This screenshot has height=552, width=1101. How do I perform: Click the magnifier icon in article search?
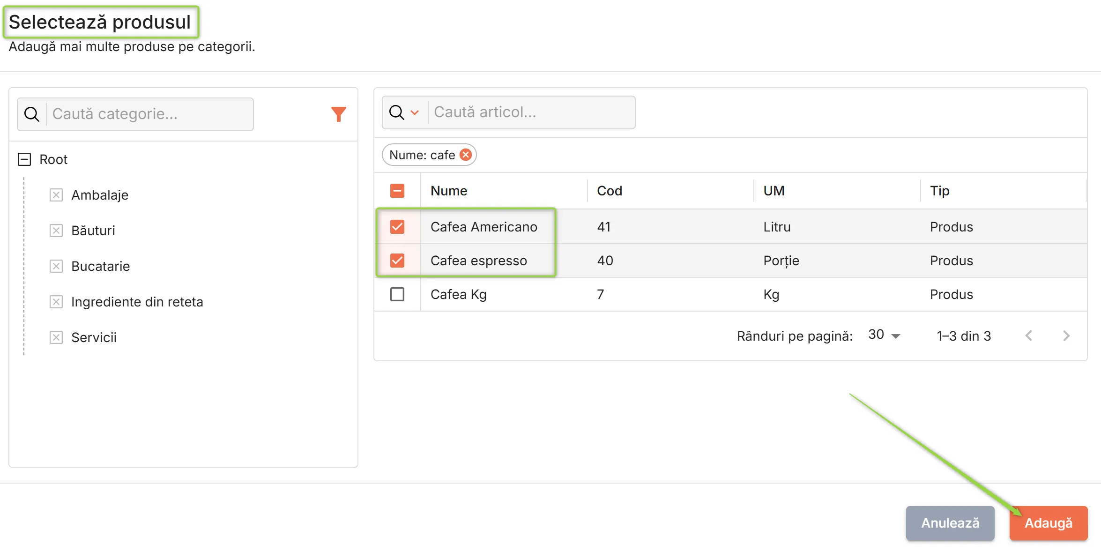coord(396,112)
